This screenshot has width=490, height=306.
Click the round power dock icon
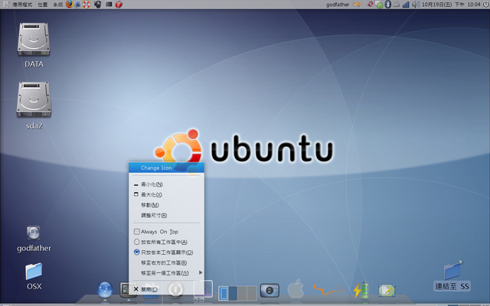175,289
